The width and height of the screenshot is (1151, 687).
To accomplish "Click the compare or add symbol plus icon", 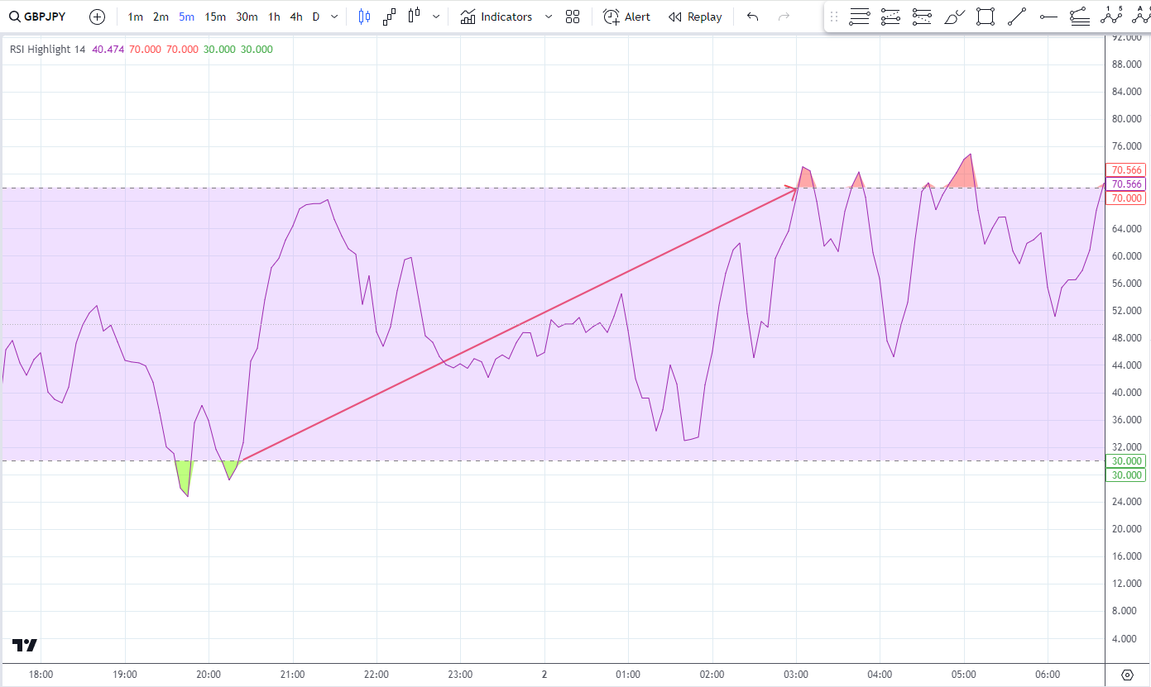I will click(x=97, y=17).
